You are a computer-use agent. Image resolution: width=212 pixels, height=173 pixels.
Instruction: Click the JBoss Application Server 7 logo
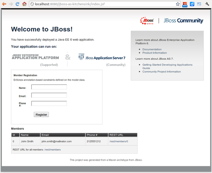coord(102,57)
